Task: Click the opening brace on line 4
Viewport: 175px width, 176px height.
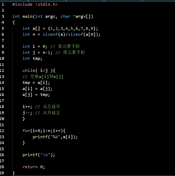Action: click(x=14, y=22)
